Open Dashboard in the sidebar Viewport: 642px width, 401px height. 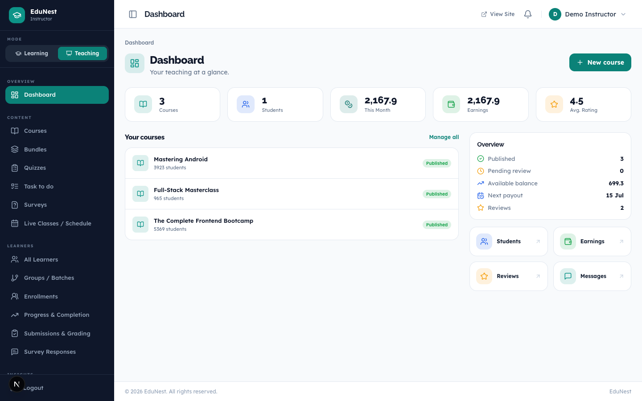pyautogui.click(x=57, y=95)
